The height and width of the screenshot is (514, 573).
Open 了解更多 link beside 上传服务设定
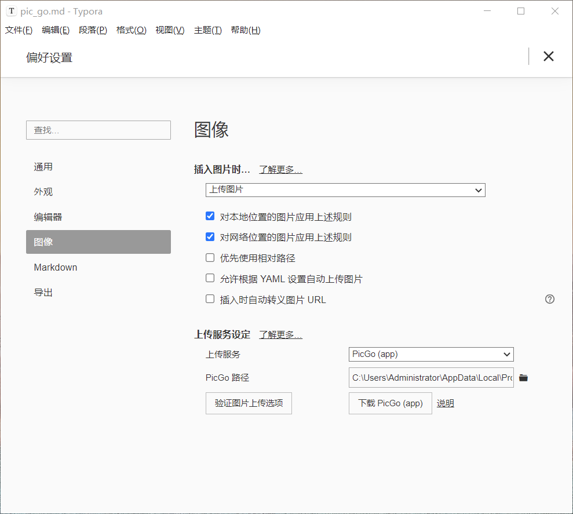[280, 334]
